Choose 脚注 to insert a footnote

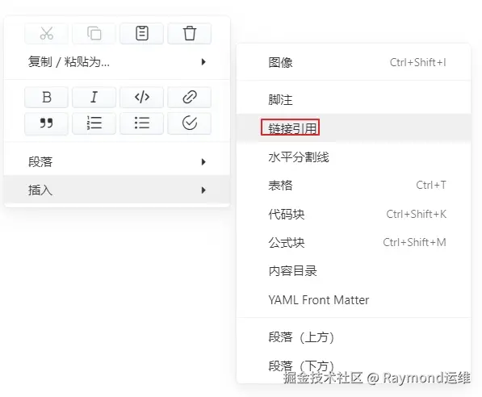(354, 99)
